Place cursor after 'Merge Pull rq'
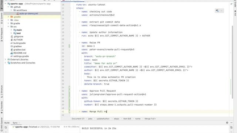This screenshot has width=237, height=133. (107, 112)
